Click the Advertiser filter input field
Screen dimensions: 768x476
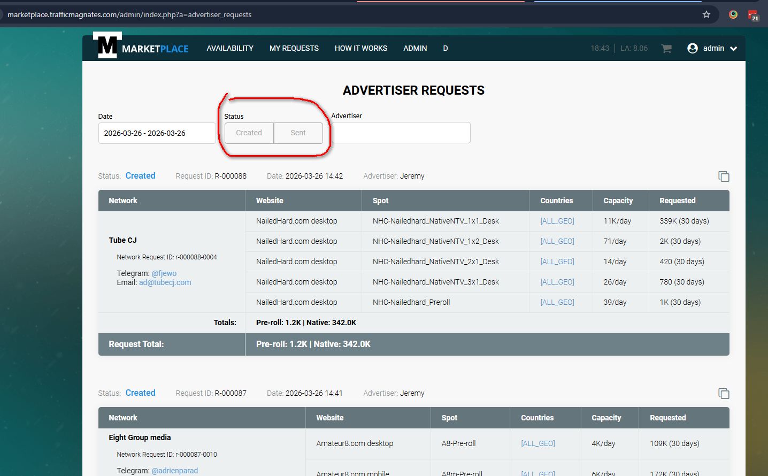pyautogui.click(x=401, y=133)
